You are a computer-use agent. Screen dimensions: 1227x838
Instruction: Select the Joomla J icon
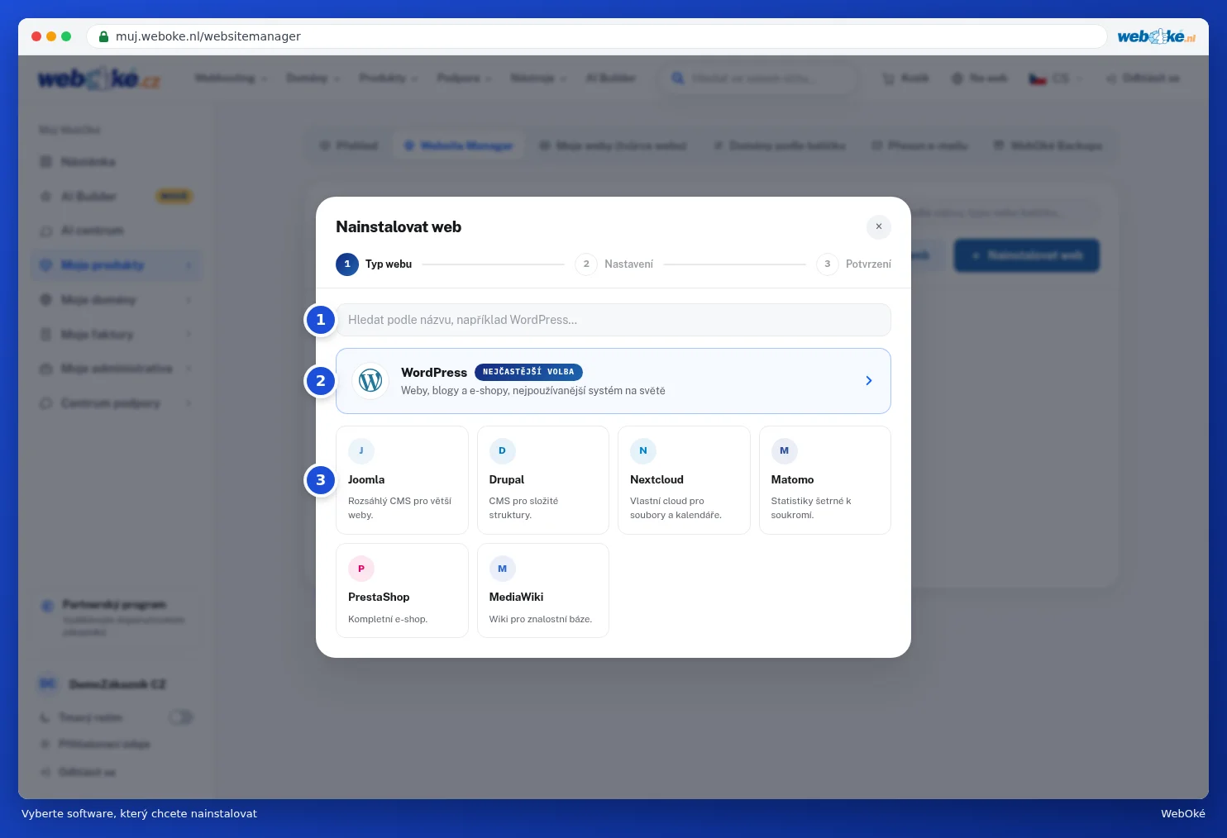(x=361, y=451)
